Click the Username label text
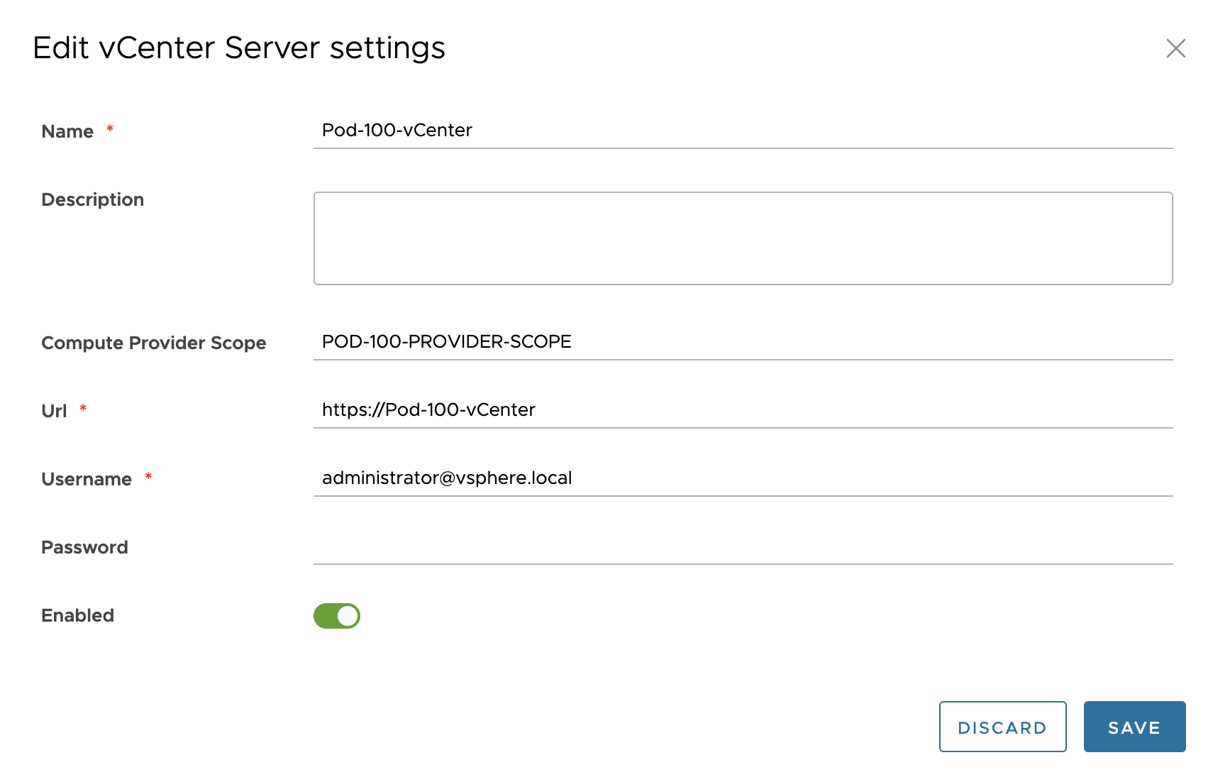Screen dimensions: 1213x782 click(x=87, y=480)
